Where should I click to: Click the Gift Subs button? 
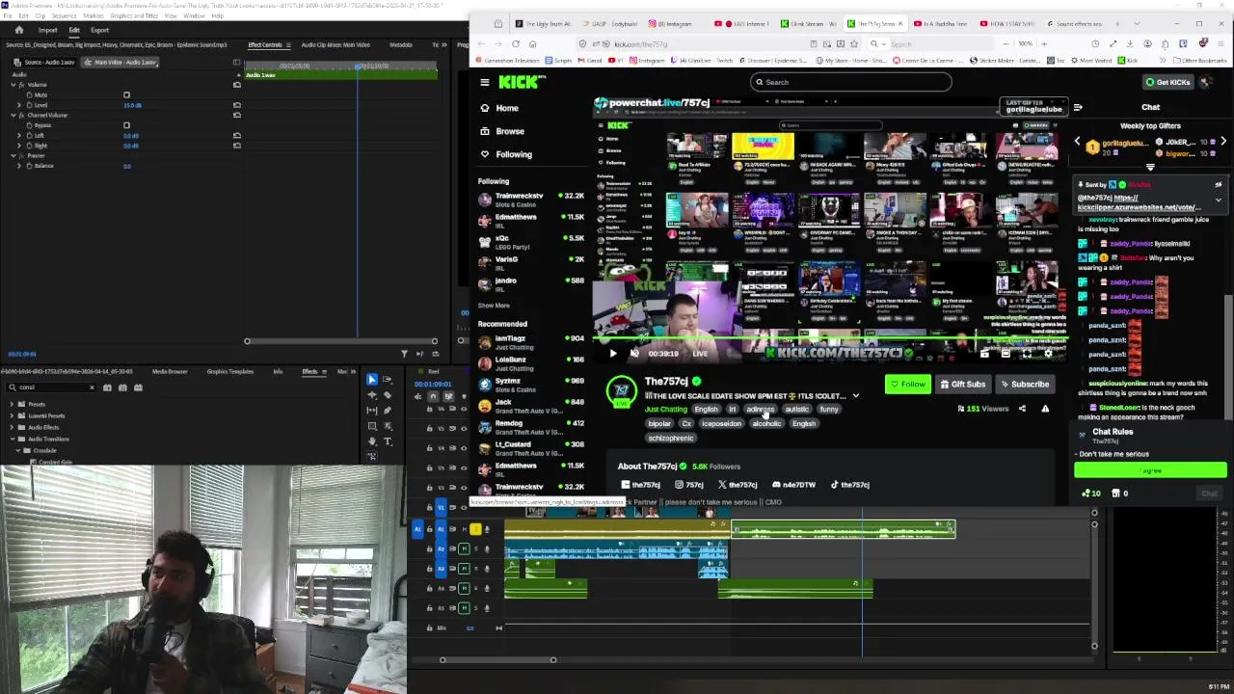tap(963, 385)
